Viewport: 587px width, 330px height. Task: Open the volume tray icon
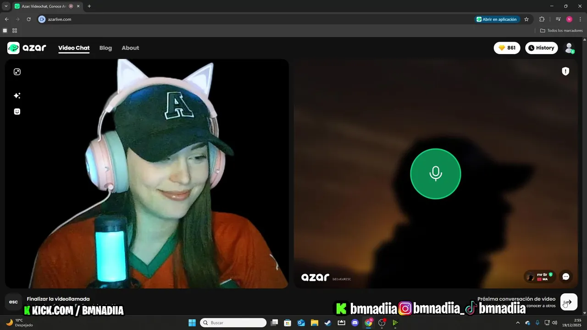click(x=555, y=323)
